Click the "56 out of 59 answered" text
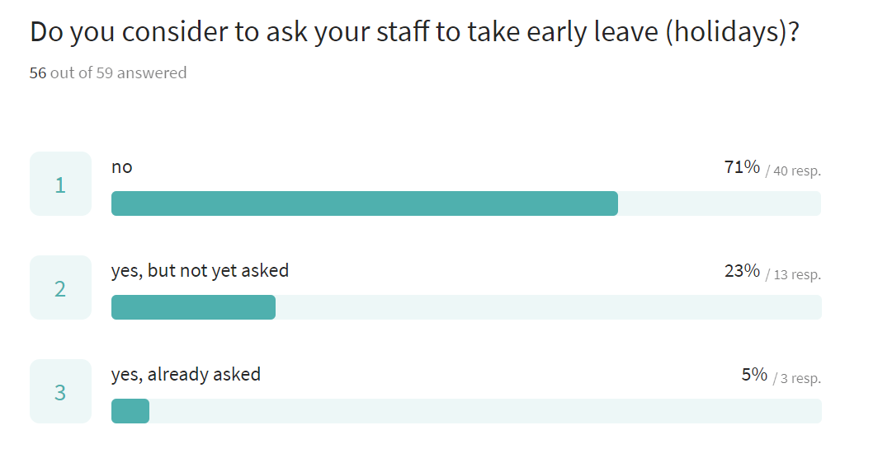 tap(108, 72)
